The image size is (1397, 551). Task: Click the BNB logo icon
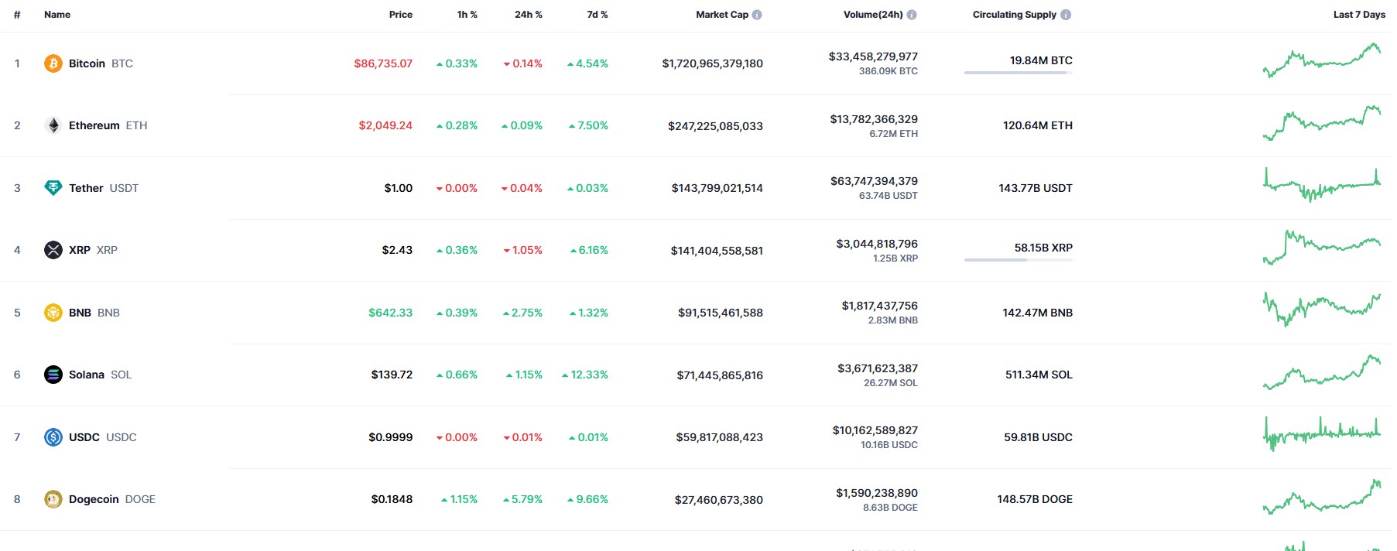tap(53, 313)
